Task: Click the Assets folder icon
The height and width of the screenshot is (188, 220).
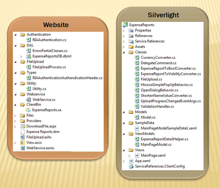Action: (131, 47)
